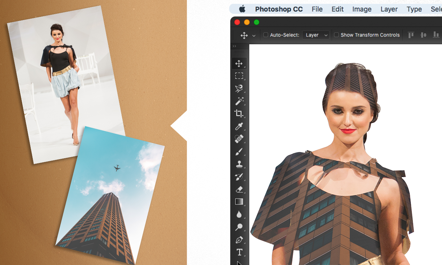Select the History Brush tool

tap(239, 177)
